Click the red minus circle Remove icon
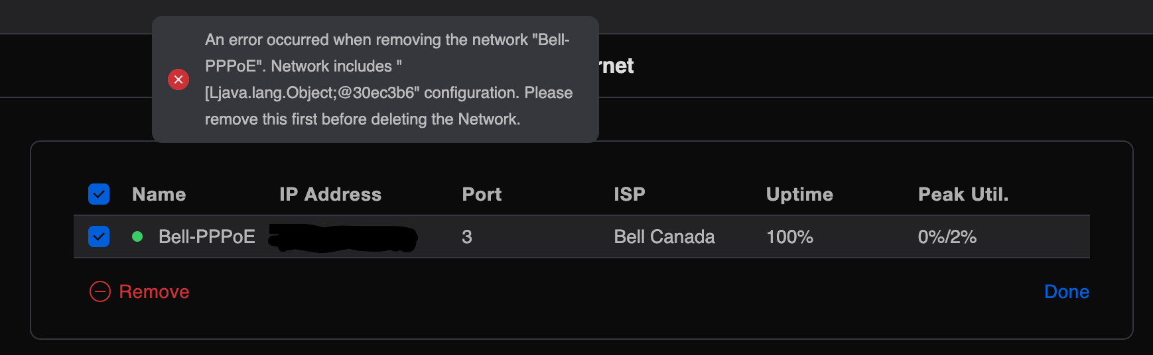1153x355 pixels. pos(100,291)
